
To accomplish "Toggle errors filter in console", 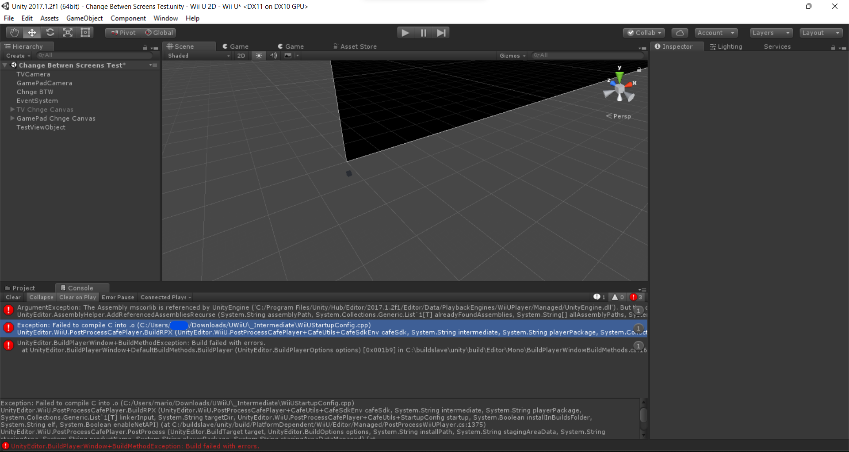I will click(x=636, y=297).
